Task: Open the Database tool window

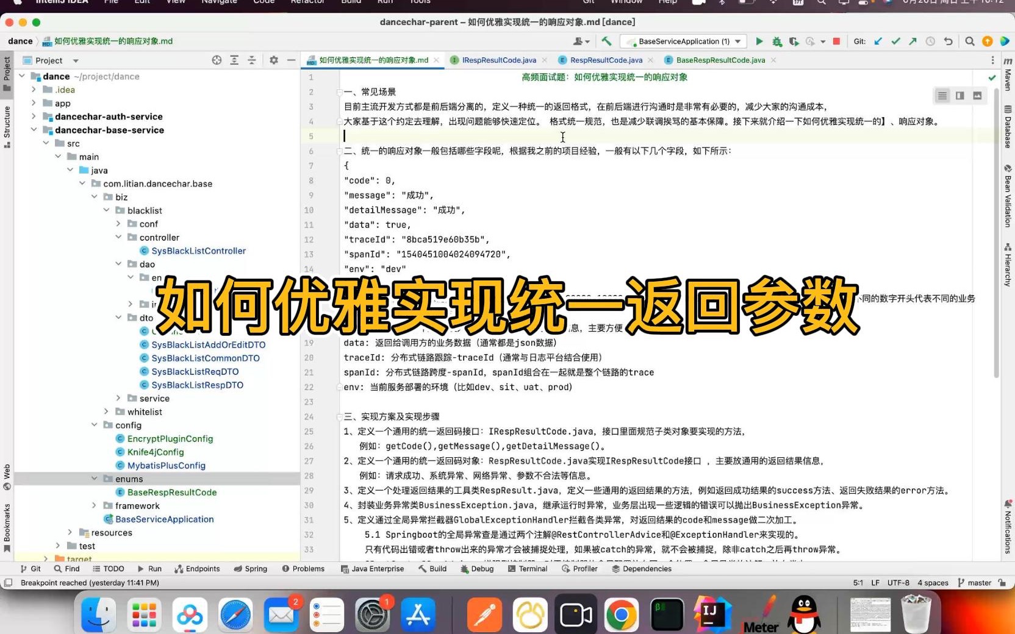Action: (x=1008, y=127)
